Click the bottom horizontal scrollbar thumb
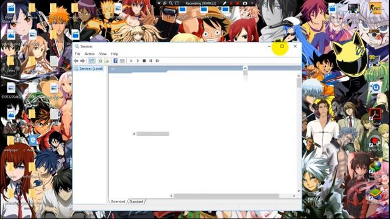The height and width of the screenshot is (219, 390). (226, 196)
